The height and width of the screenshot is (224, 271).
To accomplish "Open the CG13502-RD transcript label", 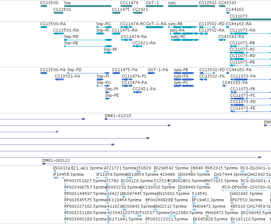I will pos(211,24).
